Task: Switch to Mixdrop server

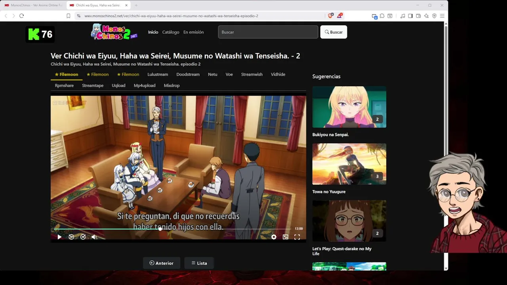Action: (x=172, y=85)
